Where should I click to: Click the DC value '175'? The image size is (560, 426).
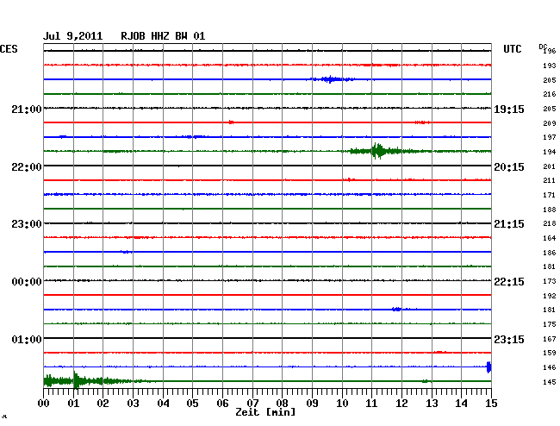tap(550, 324)
